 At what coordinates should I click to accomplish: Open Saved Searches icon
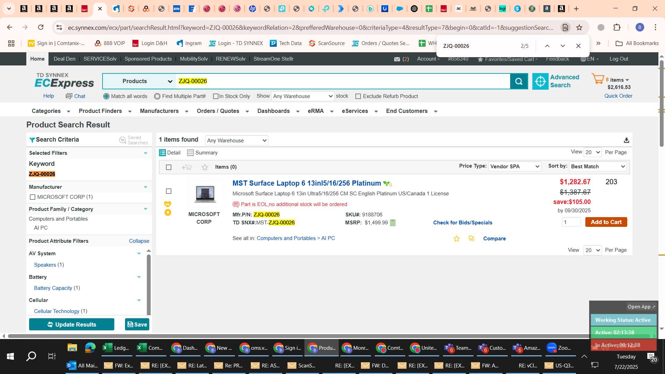pos(122,140)
